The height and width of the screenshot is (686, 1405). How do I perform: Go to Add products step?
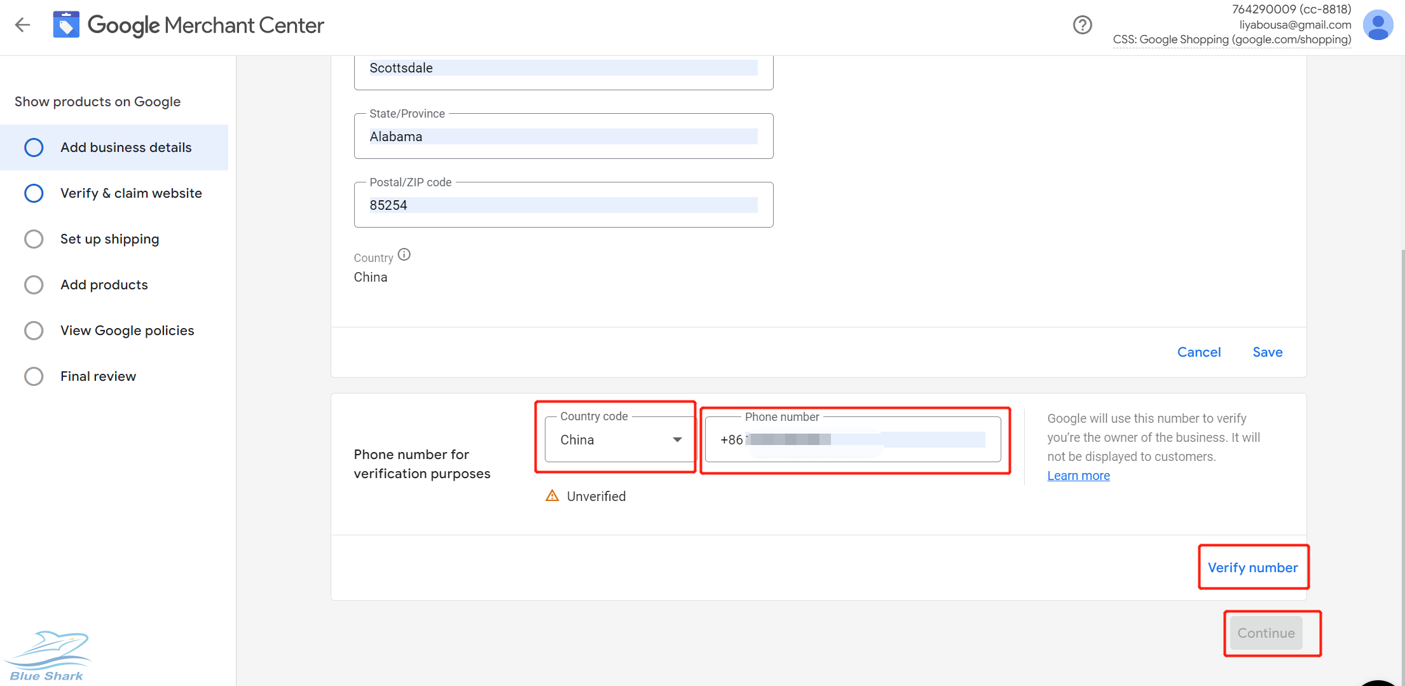point(114,285)
